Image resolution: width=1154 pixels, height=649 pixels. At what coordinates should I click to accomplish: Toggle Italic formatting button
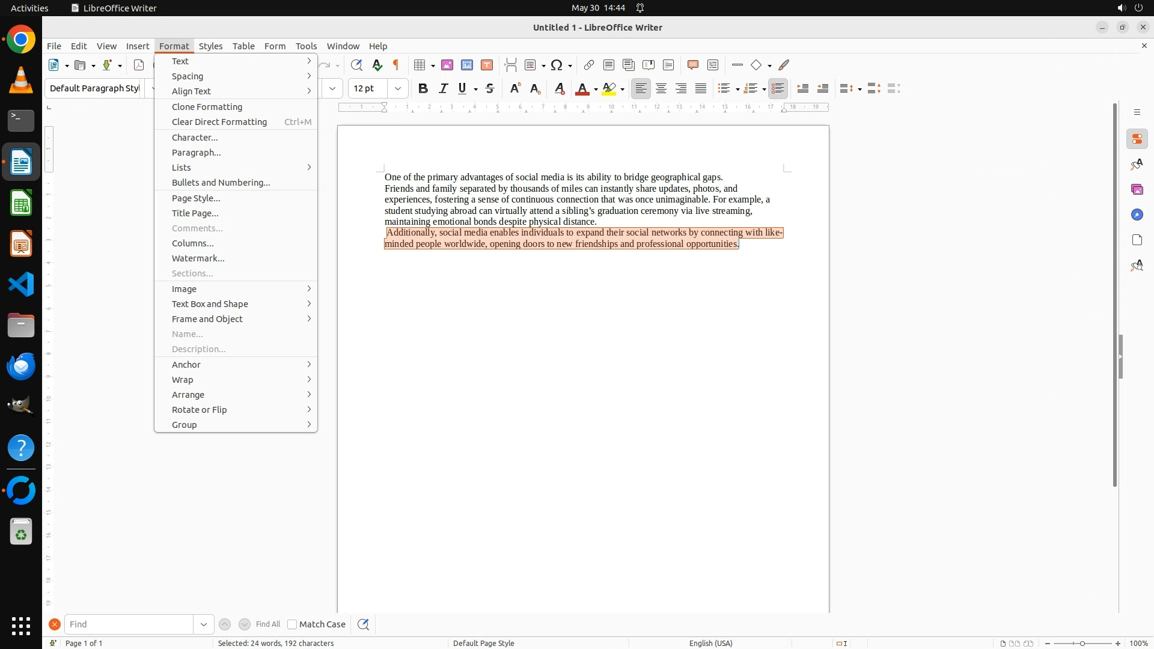click(443, 88)
